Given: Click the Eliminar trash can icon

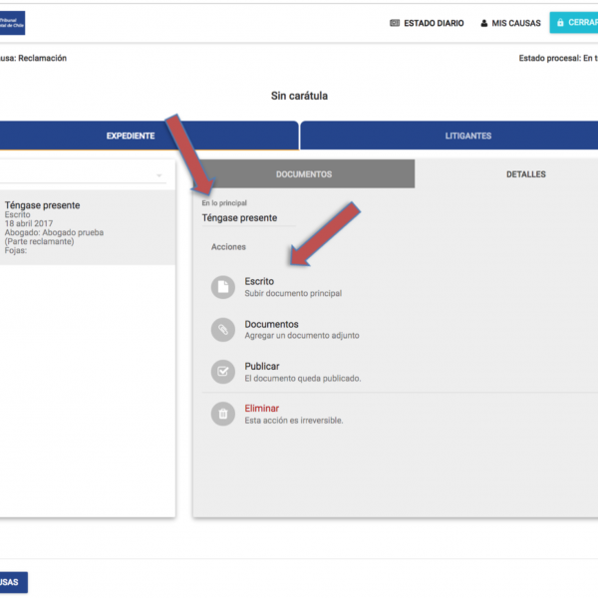Looking at the screenshot, I should click(223, 414).
